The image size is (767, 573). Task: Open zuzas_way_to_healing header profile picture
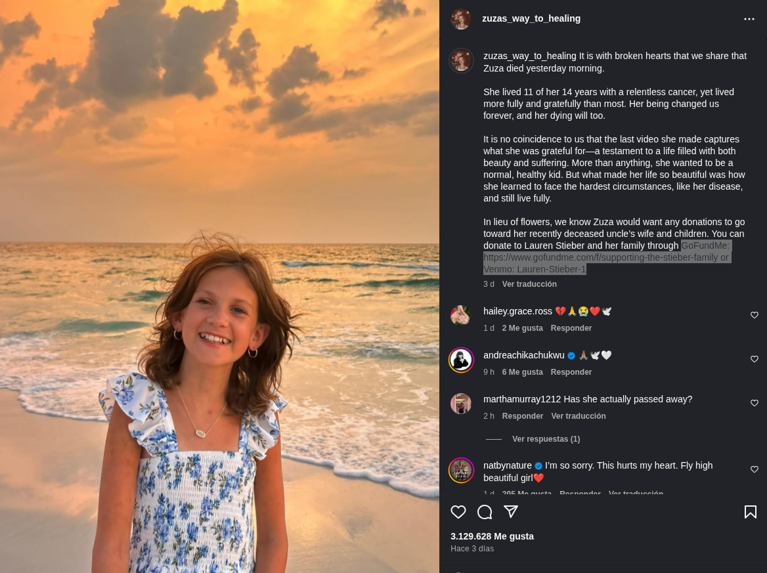461,19
